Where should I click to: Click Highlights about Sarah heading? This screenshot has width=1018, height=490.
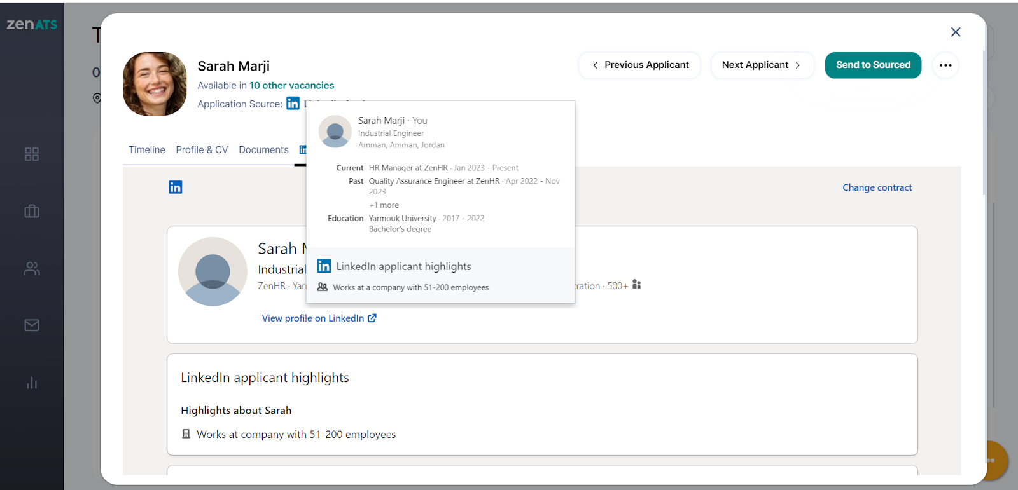tap(236, 411)
